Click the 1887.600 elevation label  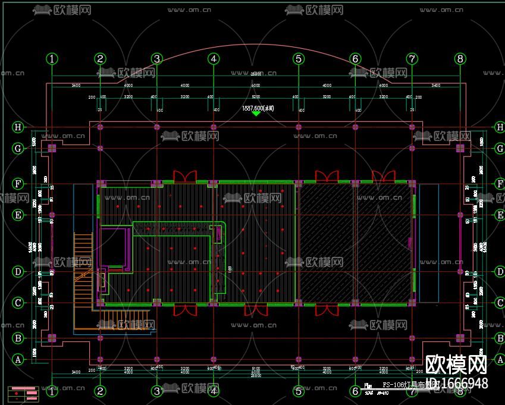pyautogui.click(x=258, y=108)
